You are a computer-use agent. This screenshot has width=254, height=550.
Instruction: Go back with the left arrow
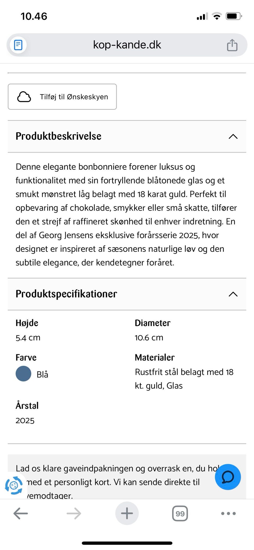click(x=21, y=513)
